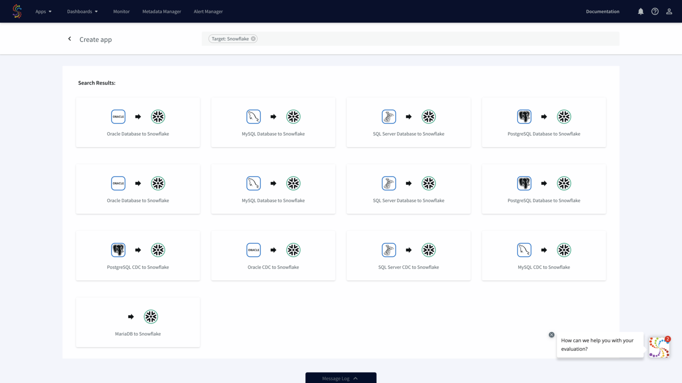
Task: Open the Metadata Manager menu item
Action: [162, 11]
